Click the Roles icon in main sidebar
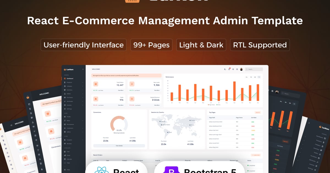 [65, 121]
